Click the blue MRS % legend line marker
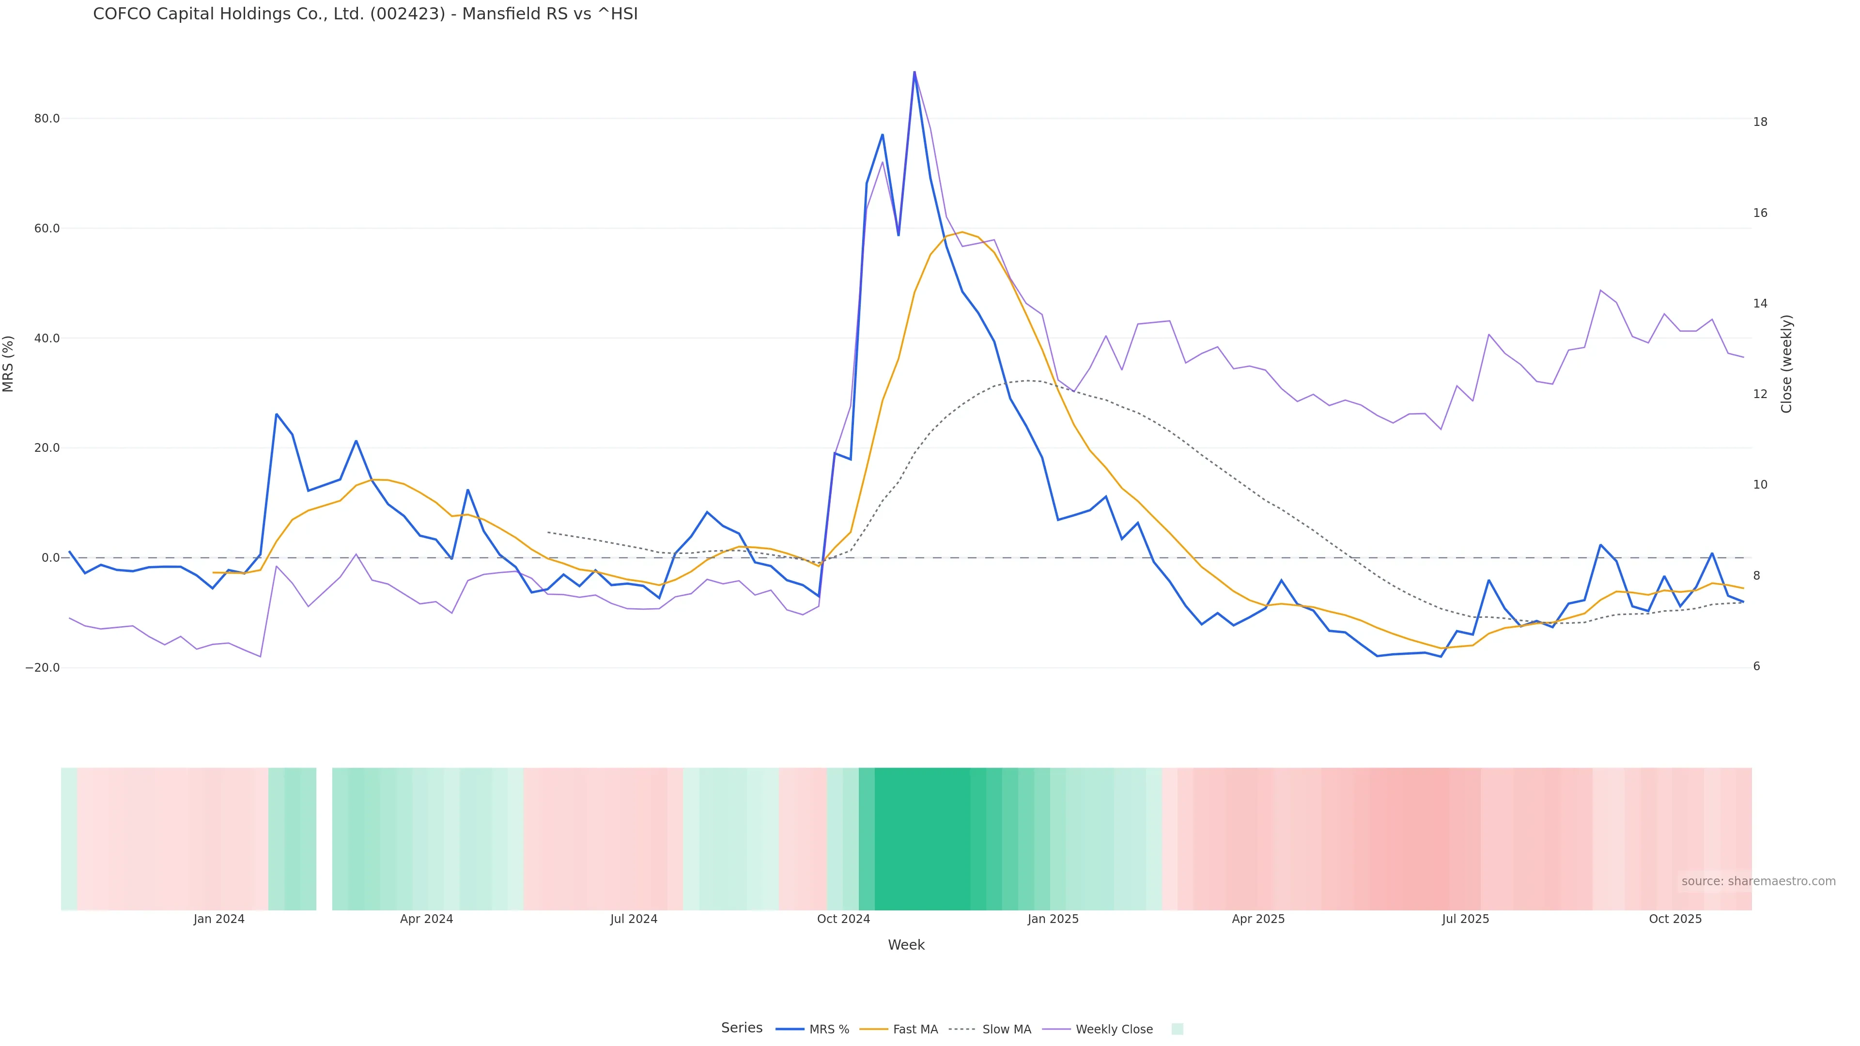Screen dimensions: 1860x1046 tap(790, 1030)
